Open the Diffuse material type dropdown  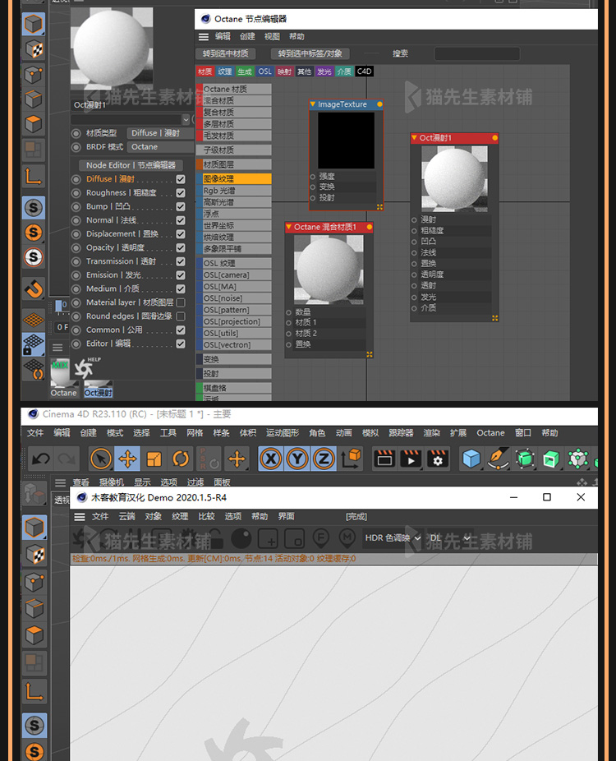click(159, 133)
